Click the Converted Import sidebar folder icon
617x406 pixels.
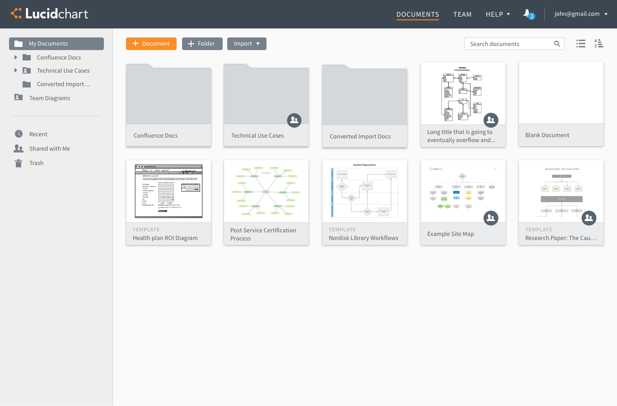tap(27, 84)
